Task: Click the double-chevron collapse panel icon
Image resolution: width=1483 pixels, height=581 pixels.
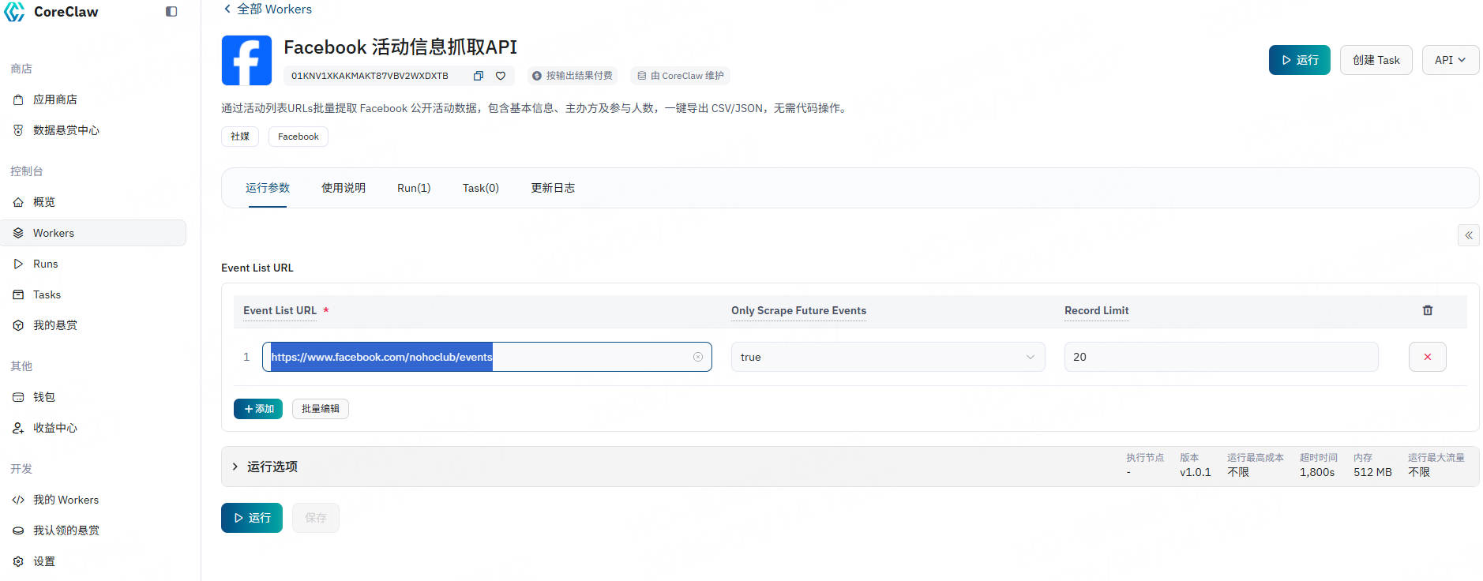Action: click(1468, 235)
